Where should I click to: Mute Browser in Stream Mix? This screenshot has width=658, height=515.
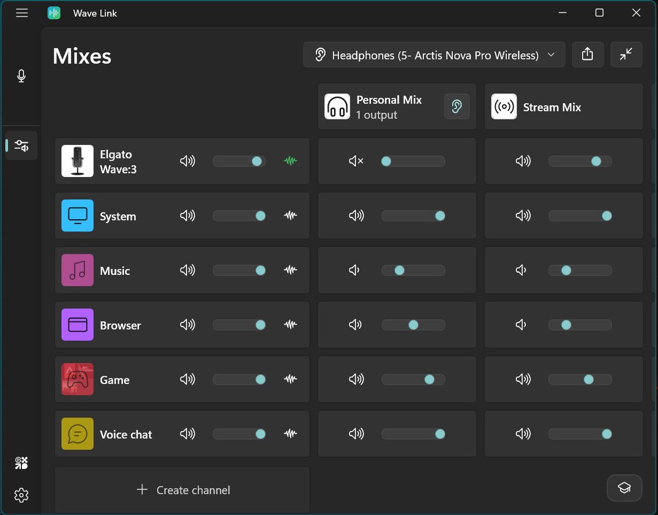(x=521, y=325)
